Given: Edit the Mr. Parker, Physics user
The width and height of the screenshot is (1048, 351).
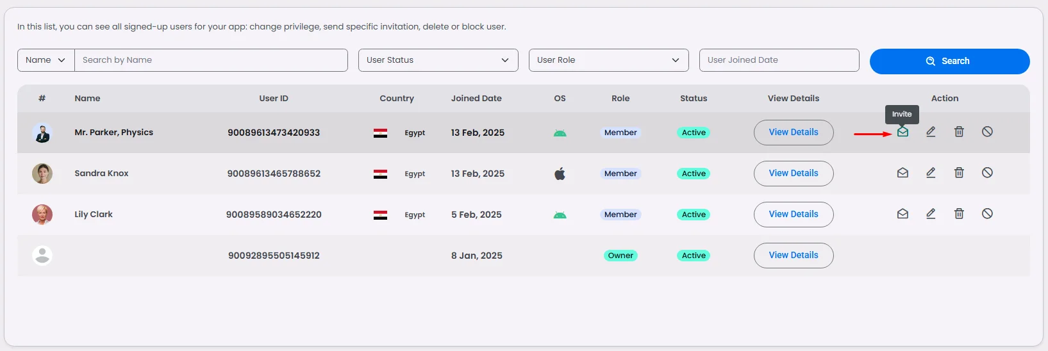Looking at the screenshot, I should (931, 132).
